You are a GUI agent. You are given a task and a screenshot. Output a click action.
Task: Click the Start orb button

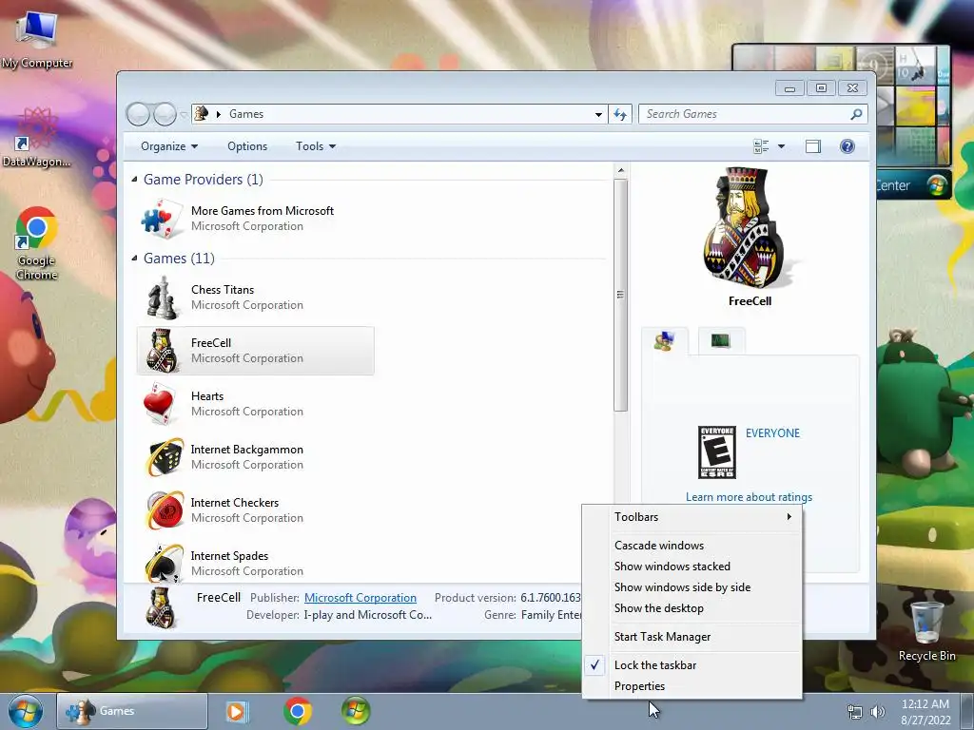[26, 711]
